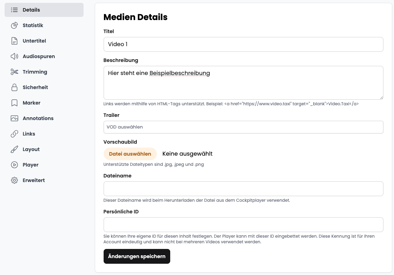Click the Sicherheit lock icon
This screenshot has height=275, width=394.
click(x=14, y=87)
